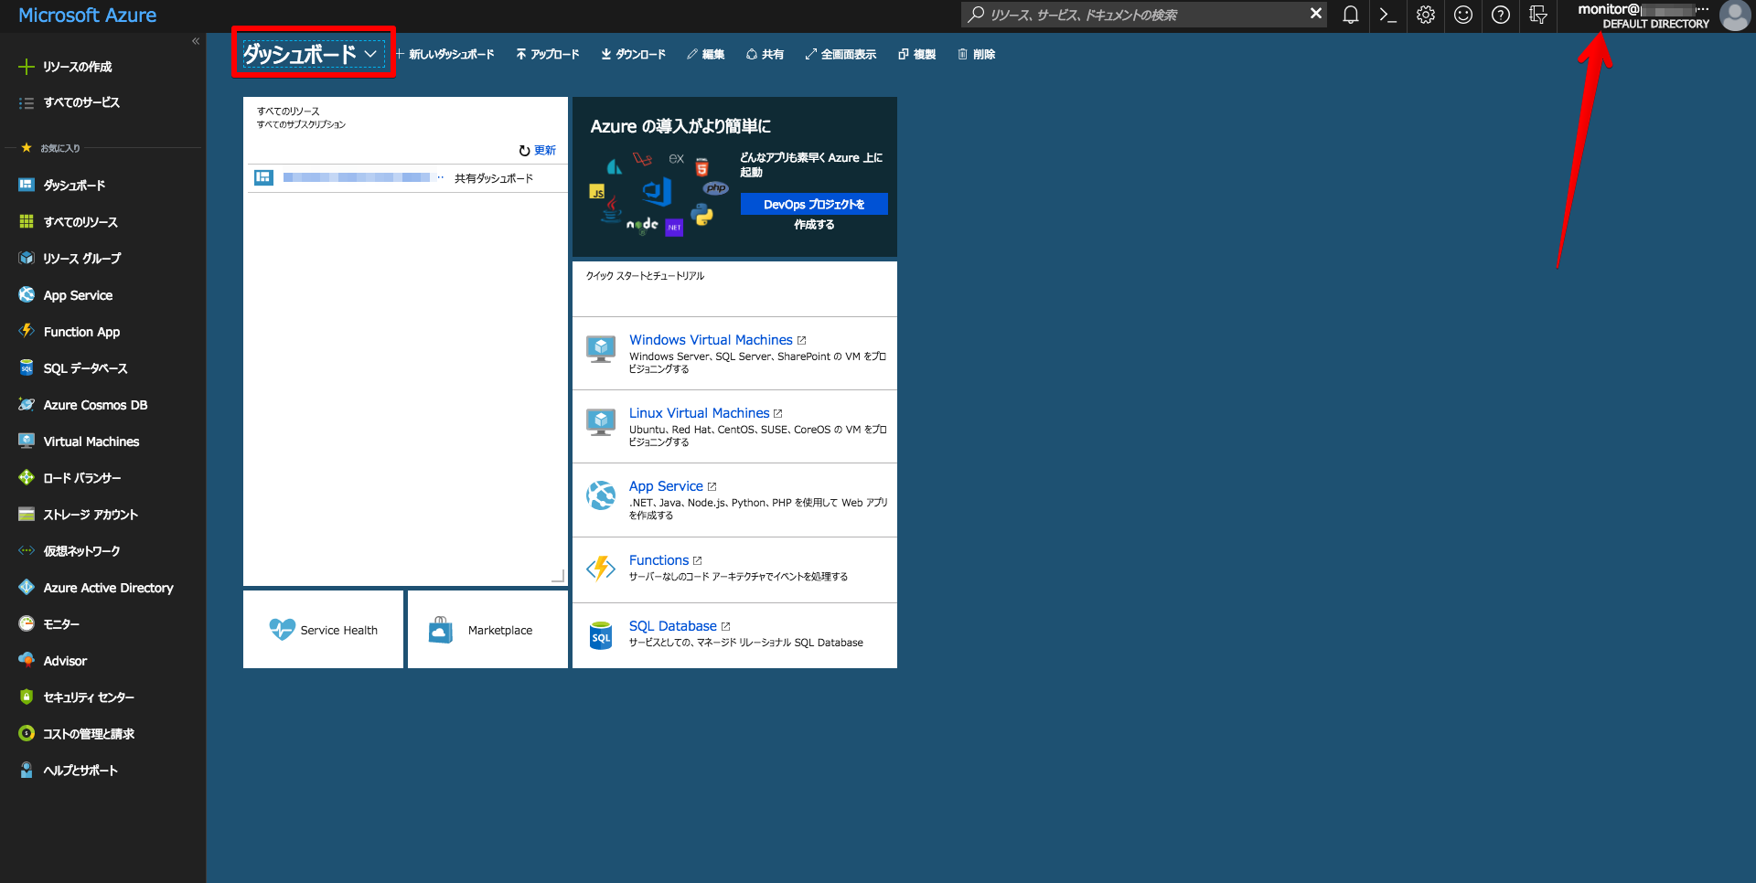Open App Service in sidebar

66,295
